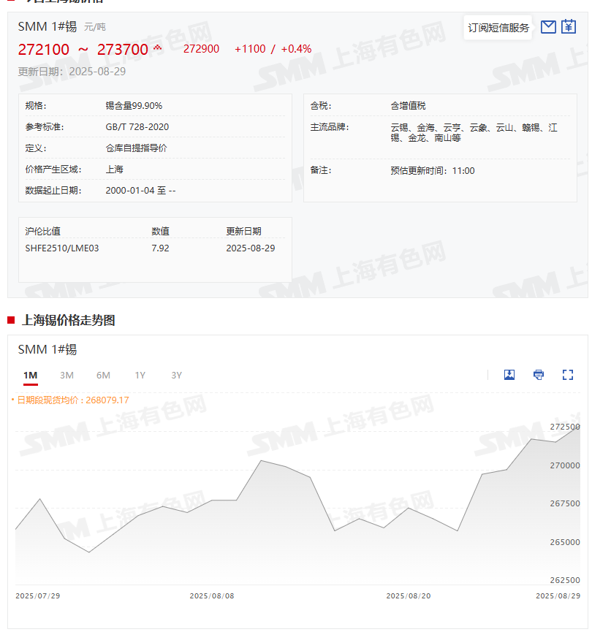Click the chart image download icon
Image resolution: width=592 pixels, height=632 pixels.
pyautogui.click(x=509, y=374)
